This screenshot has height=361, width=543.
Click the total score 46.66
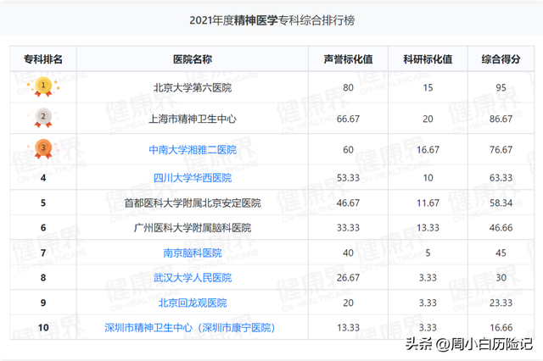(501, 228)
